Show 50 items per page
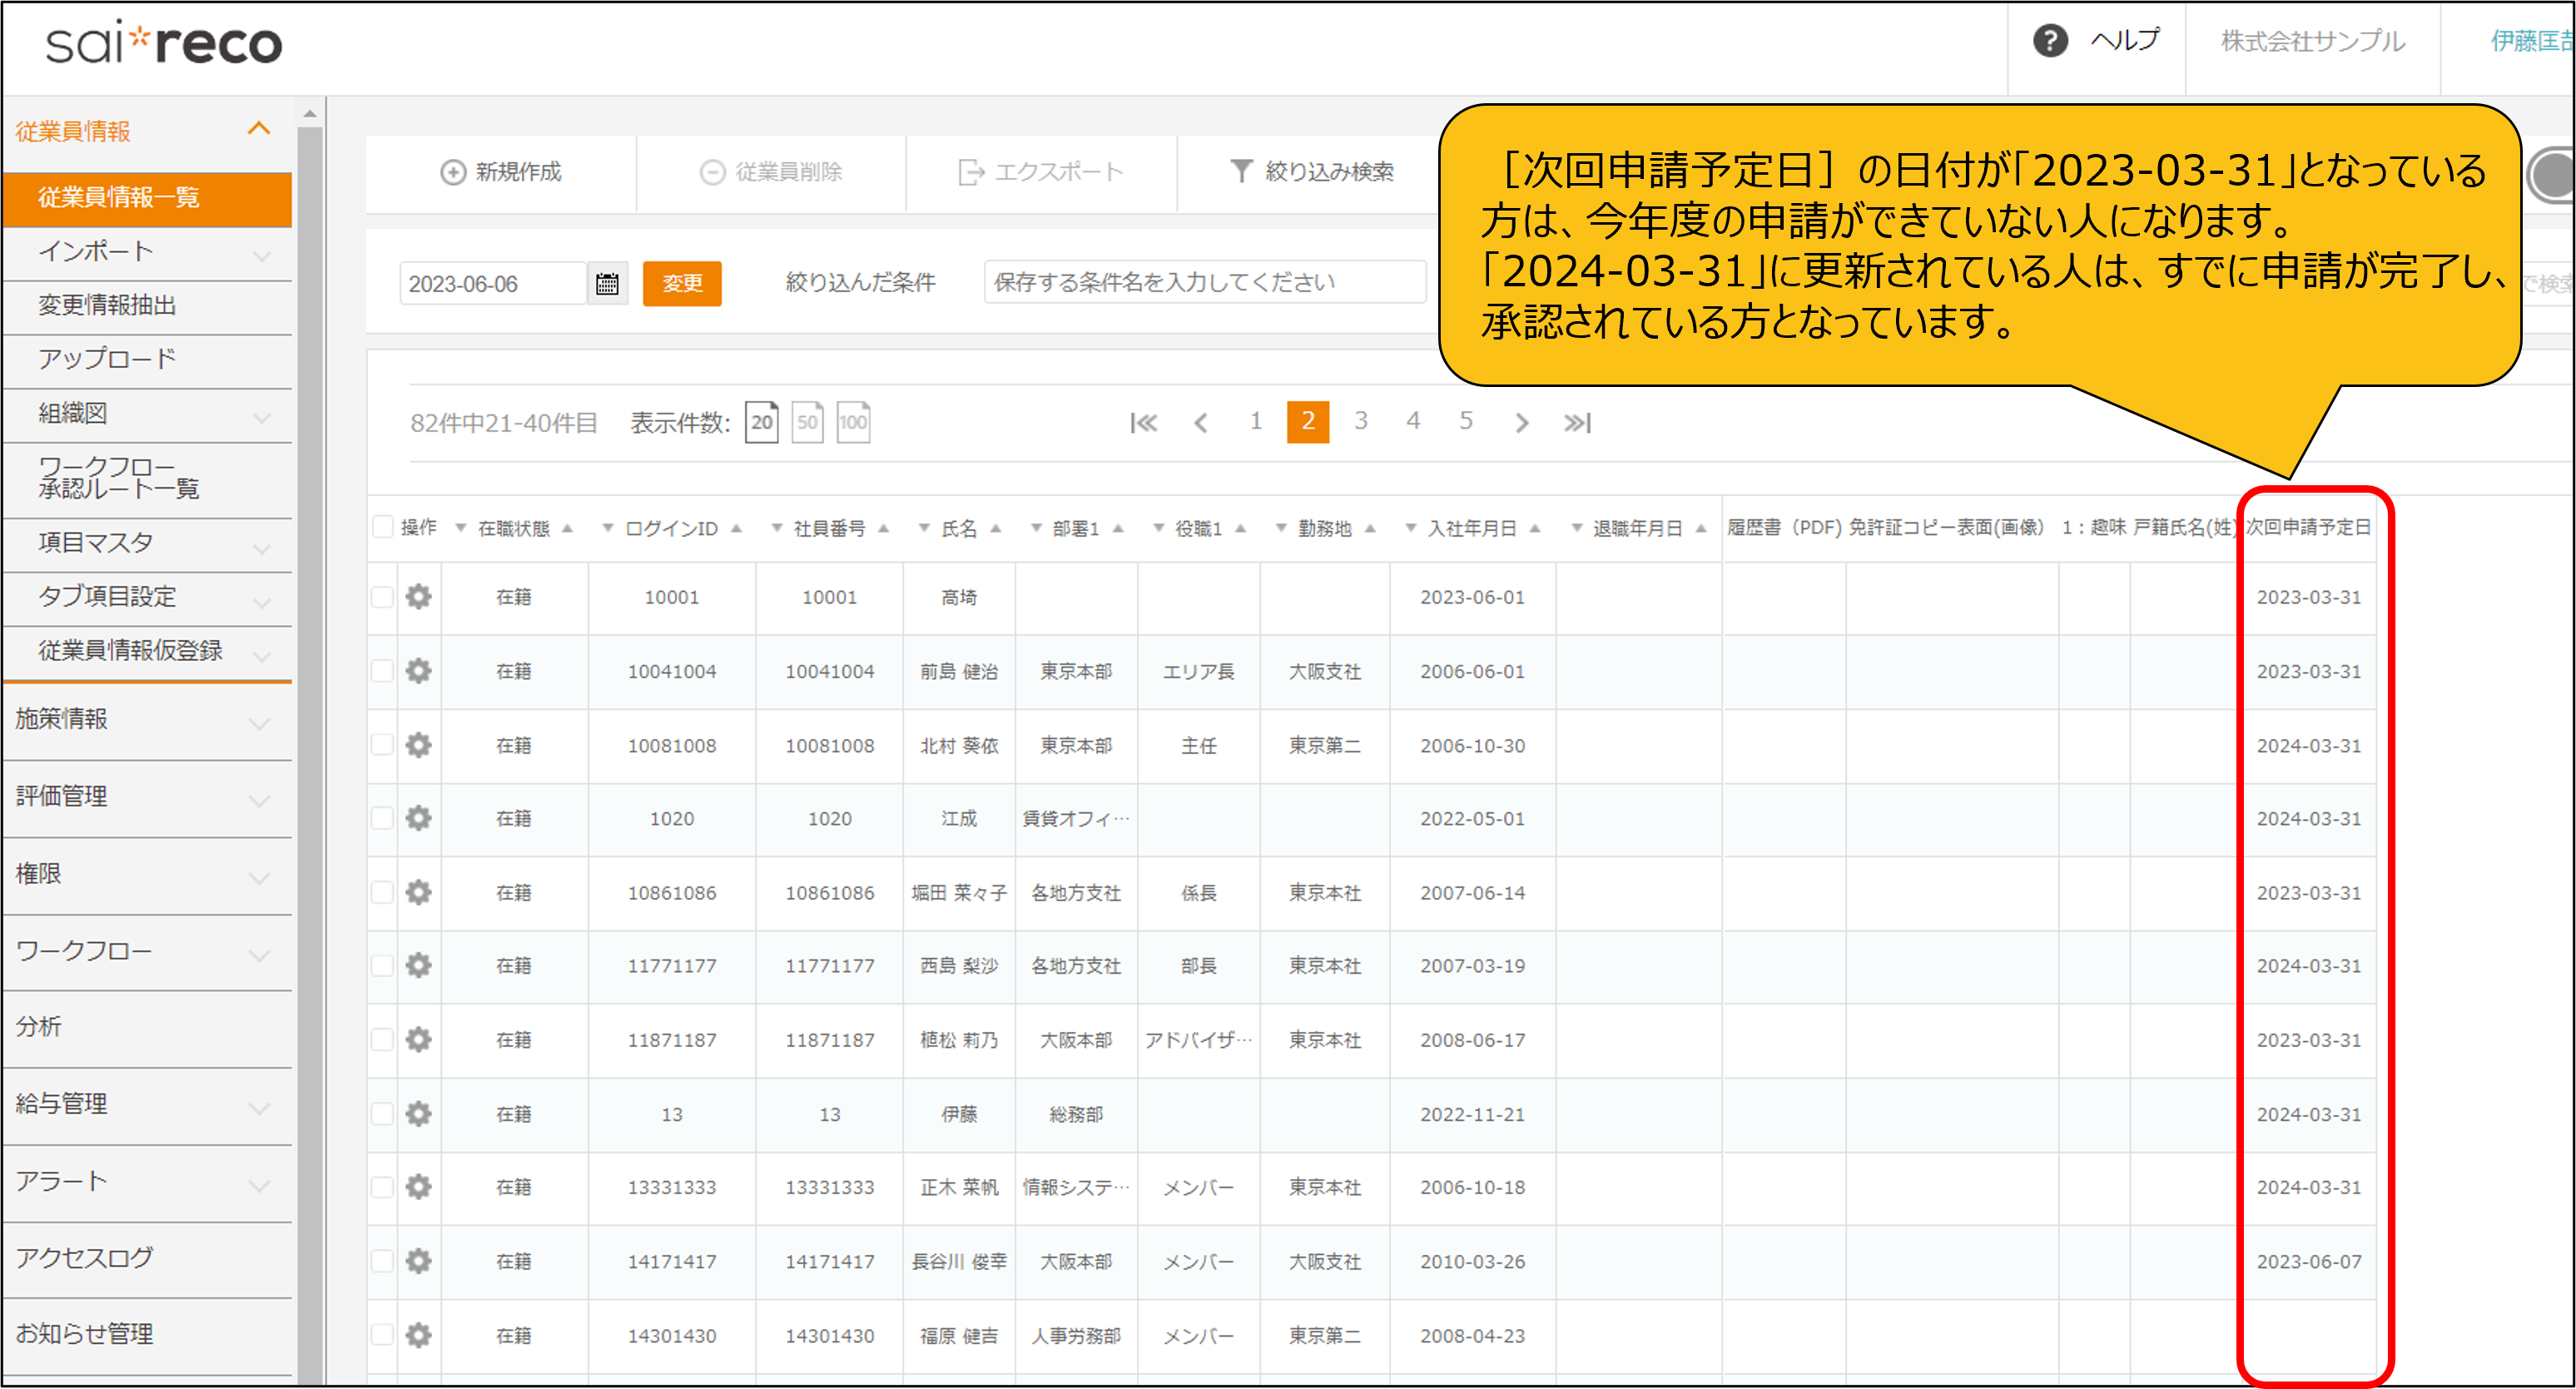Screen dimensions: 2576x1389 (807, 422)
